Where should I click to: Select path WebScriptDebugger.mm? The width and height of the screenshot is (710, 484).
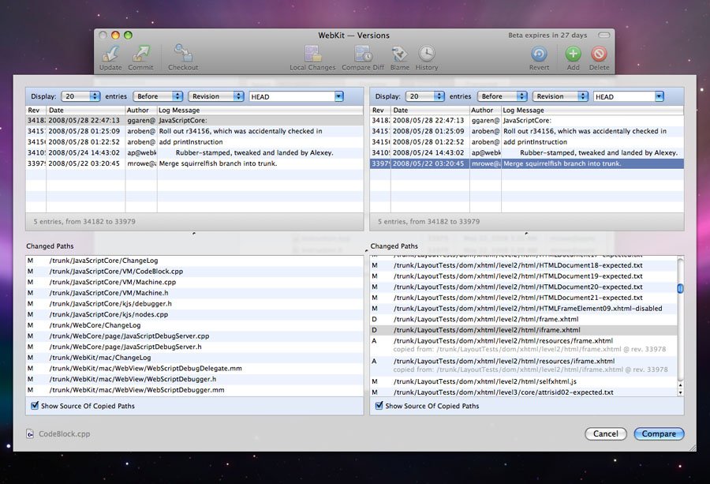point(194,390)
